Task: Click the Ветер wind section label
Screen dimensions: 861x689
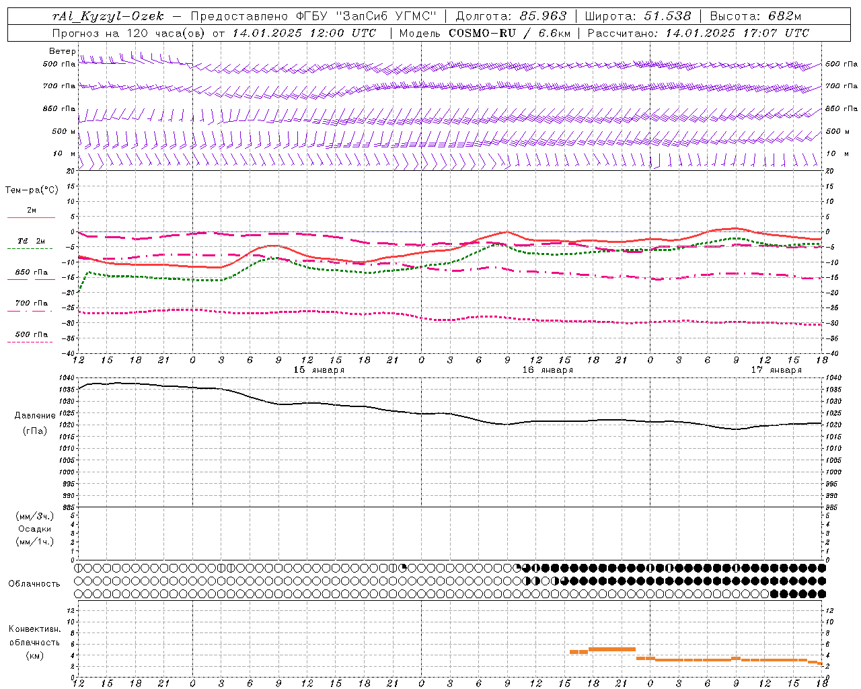Action: coord(62,51)
